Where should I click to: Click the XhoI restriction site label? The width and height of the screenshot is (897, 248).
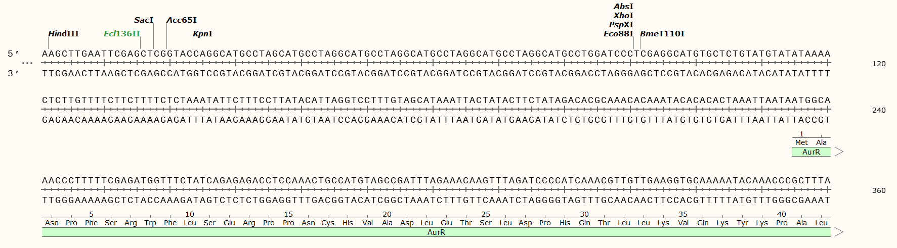coord(623,16)
